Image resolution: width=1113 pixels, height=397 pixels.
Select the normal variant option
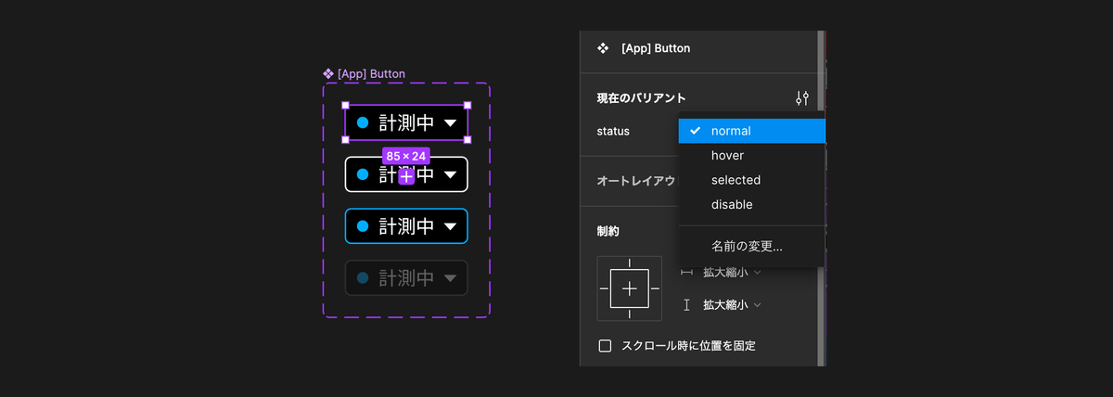click(x=751, y=131)
